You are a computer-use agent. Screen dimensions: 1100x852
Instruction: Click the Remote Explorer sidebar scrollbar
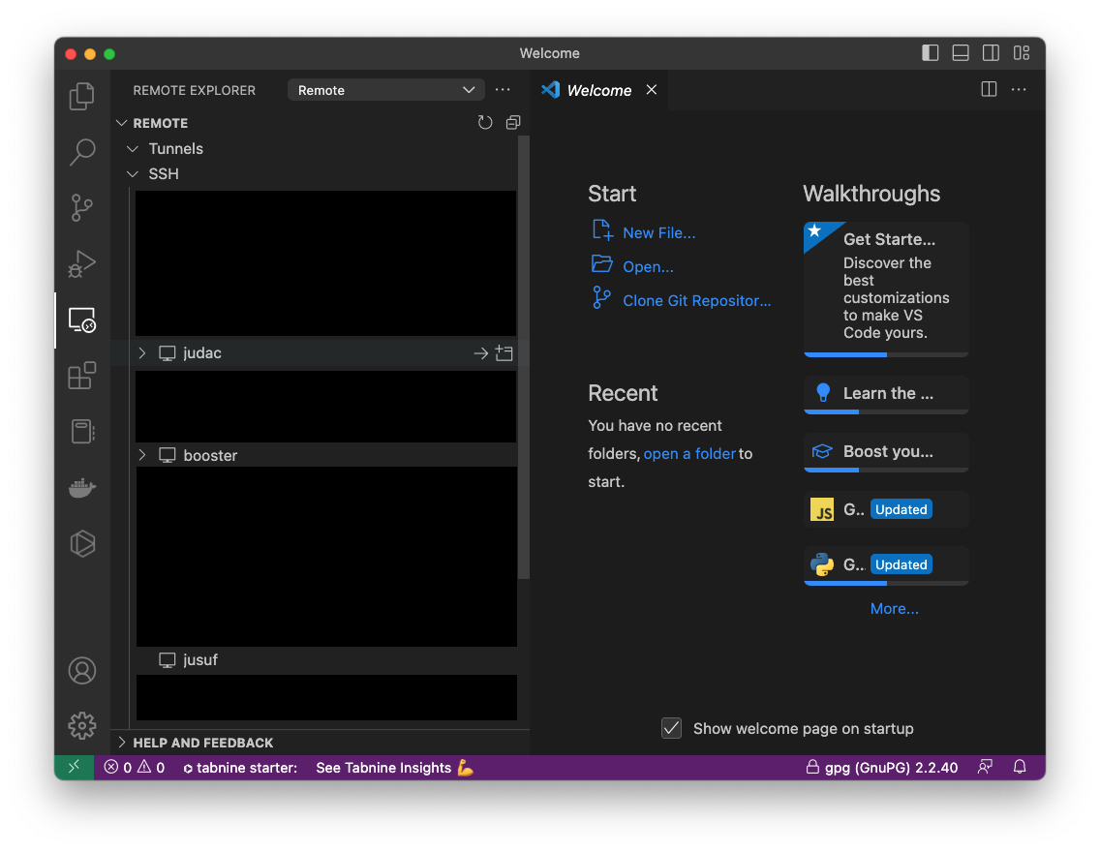tap(524, 358)
